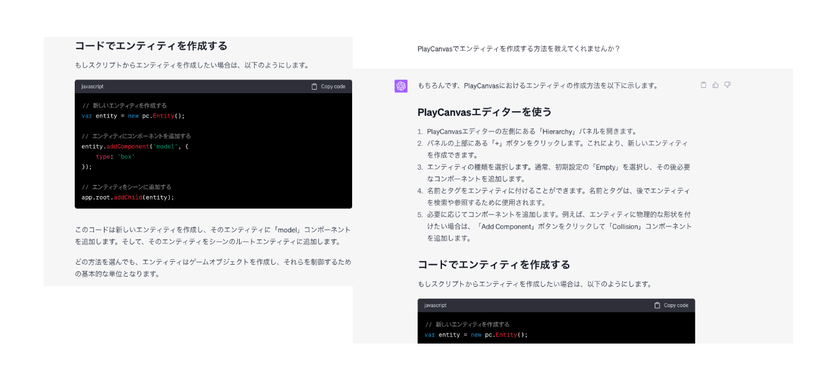The width and height of the screenshot is (837, 380).
Task: Give the reply a thumbs down
Action: 728,85
